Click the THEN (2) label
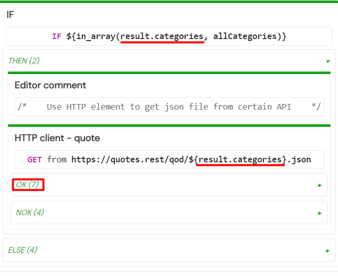The height and width of the screenshot is (276, 338). [24, 61]
